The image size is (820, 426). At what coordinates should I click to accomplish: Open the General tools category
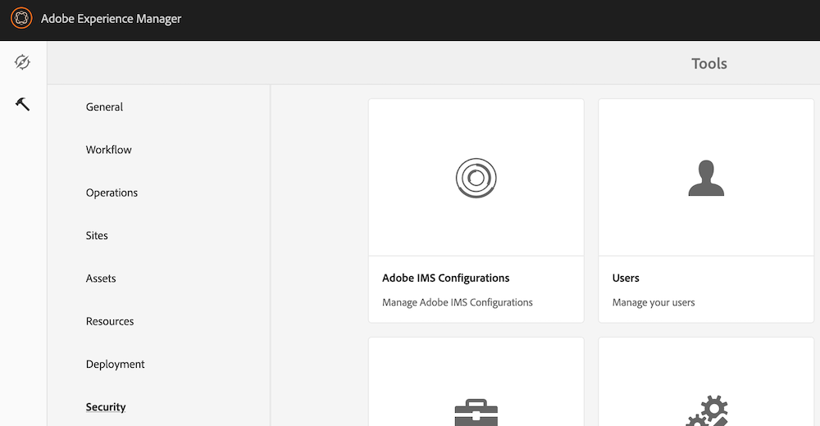pyautogui.click(x=105, y=106)
